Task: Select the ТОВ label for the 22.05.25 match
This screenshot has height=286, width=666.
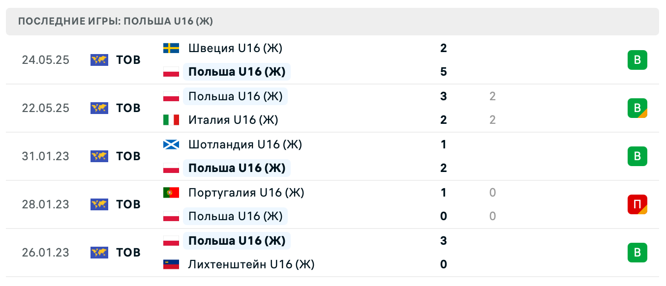Action: 128,108
